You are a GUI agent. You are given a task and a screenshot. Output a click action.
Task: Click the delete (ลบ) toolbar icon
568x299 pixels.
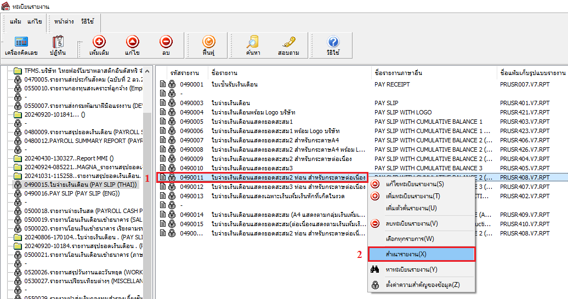click(166, 45)
